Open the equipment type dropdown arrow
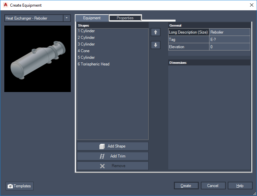The image size is (257, 196). coord(67,18)
